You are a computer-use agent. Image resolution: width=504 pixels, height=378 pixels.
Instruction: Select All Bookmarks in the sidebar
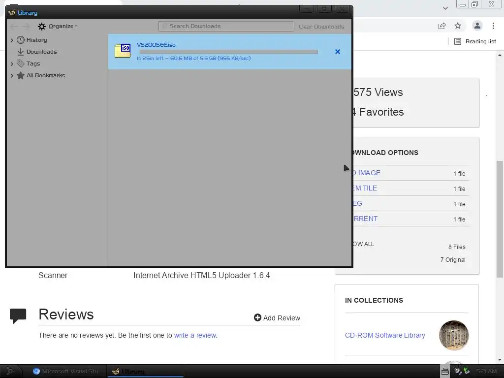point(46,75)
